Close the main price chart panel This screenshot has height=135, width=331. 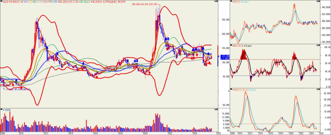pos(217,1)
